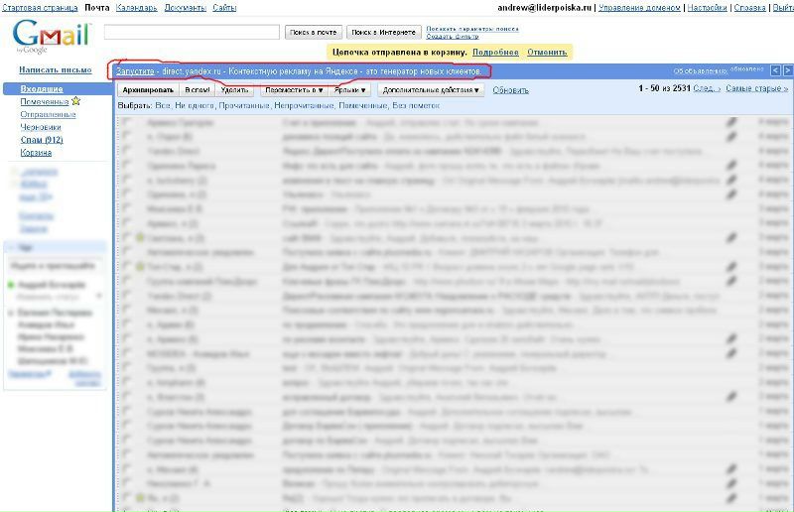Open the Входящие folder

tap(42, 88)
